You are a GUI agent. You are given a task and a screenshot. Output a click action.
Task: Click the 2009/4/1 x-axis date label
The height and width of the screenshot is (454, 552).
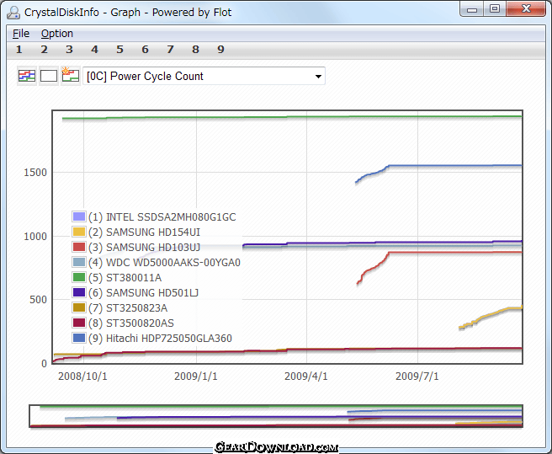pyautogui.click(x=306, y=377)
